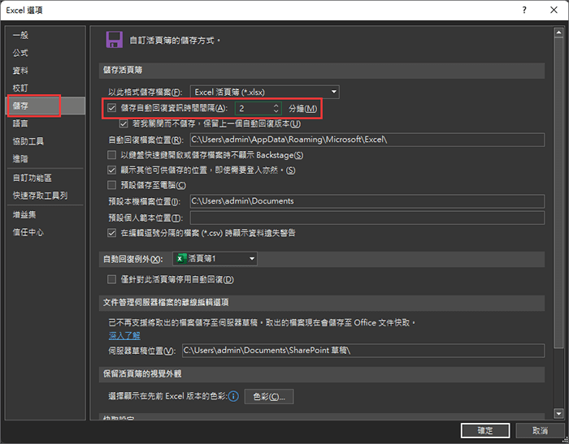Click the 取消 button
Viewport: 569px width, 444px height.
tap(540, 430)
